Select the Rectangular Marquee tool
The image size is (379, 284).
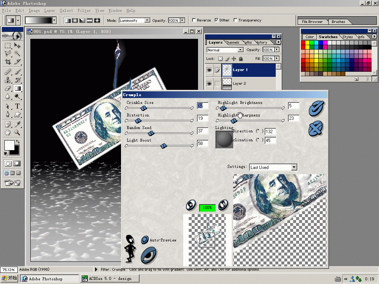(x=8, y=45)
